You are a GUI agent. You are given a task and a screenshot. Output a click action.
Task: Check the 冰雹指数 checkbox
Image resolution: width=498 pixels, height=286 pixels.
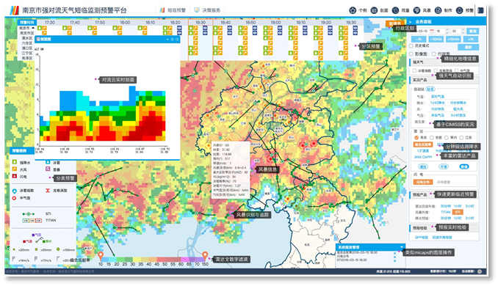tap(414, 70)
